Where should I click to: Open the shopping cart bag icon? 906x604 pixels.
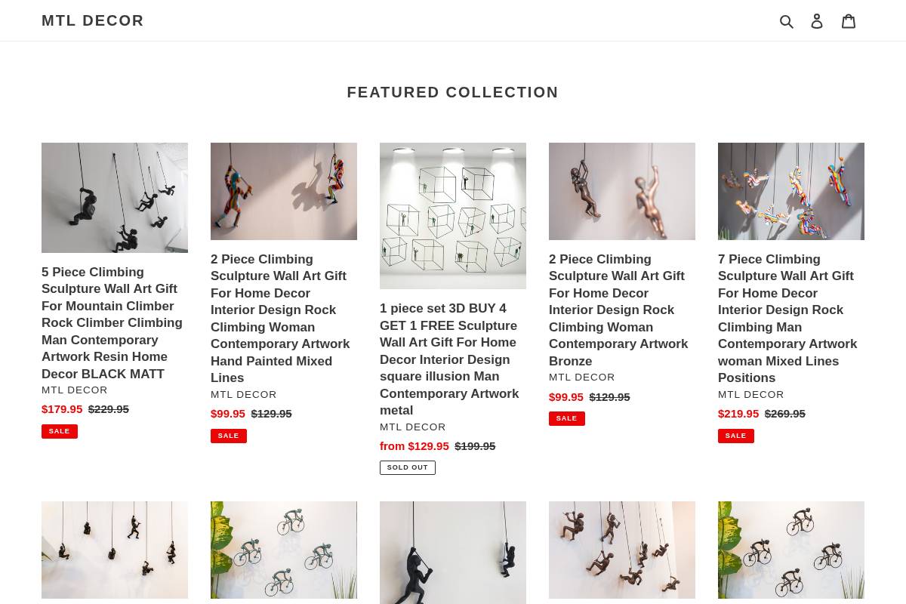click(x=849, y=20)
